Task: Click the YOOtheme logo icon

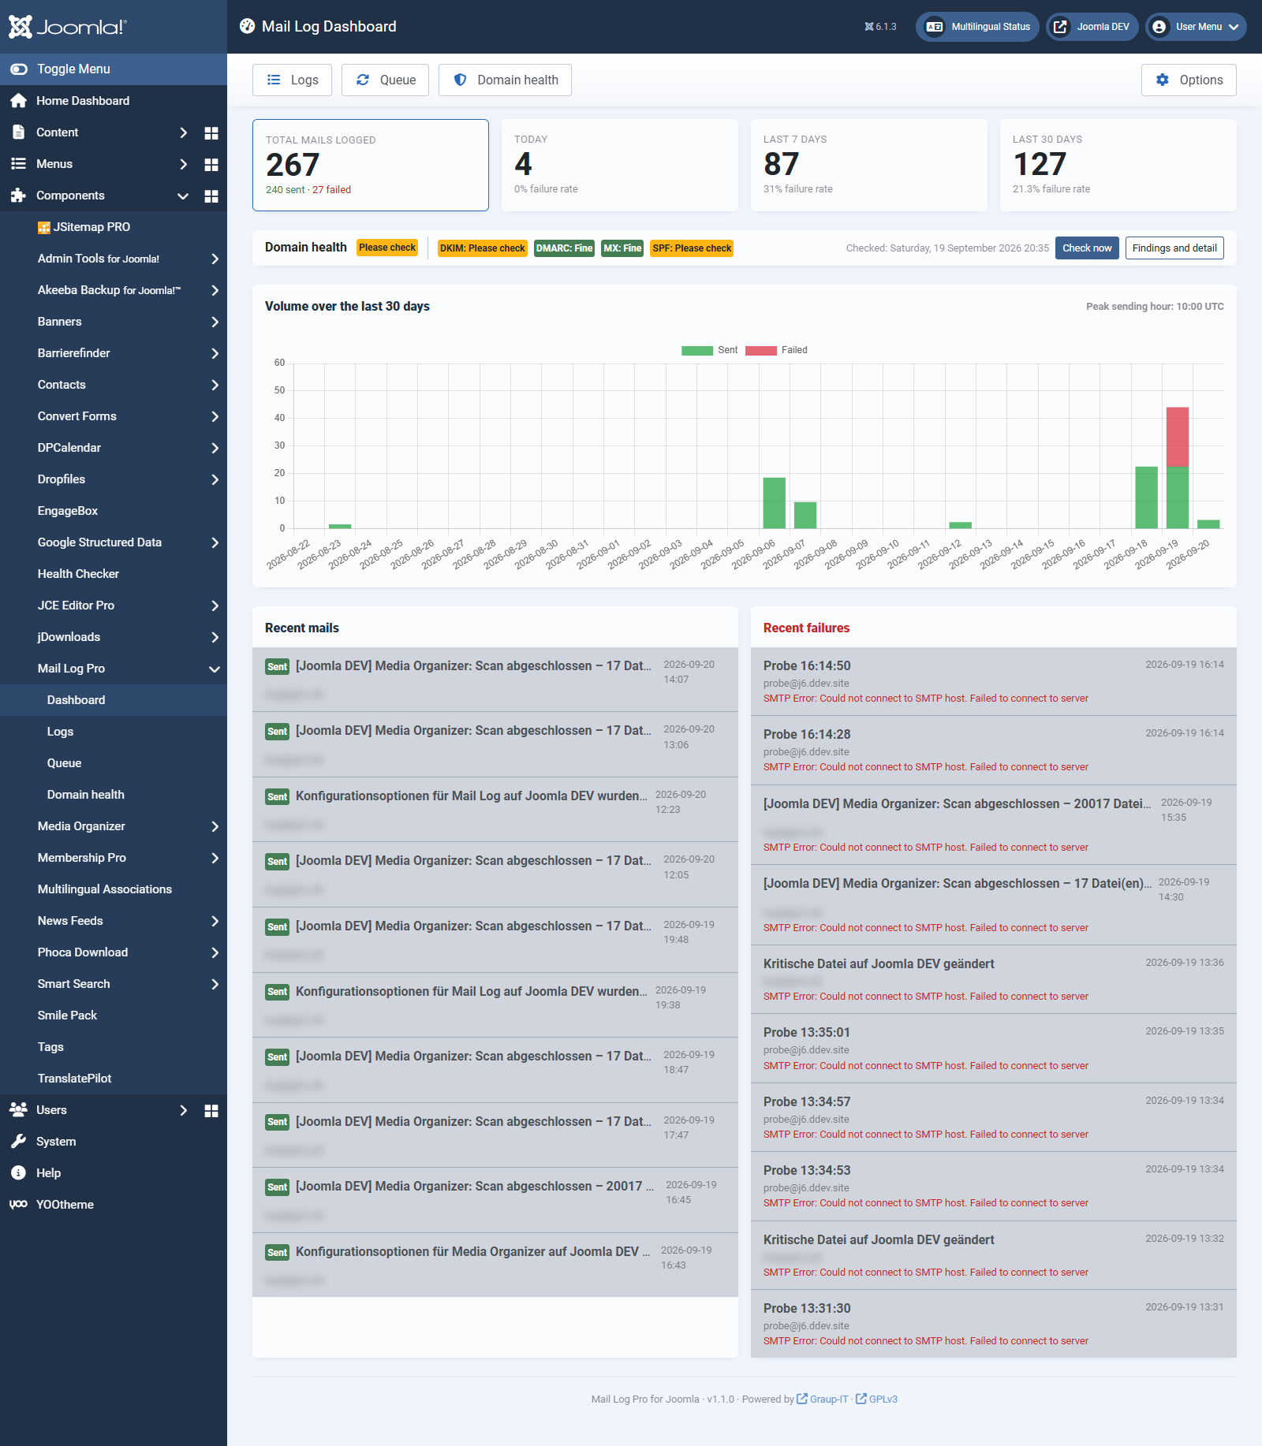Action: coord(18,1205)
